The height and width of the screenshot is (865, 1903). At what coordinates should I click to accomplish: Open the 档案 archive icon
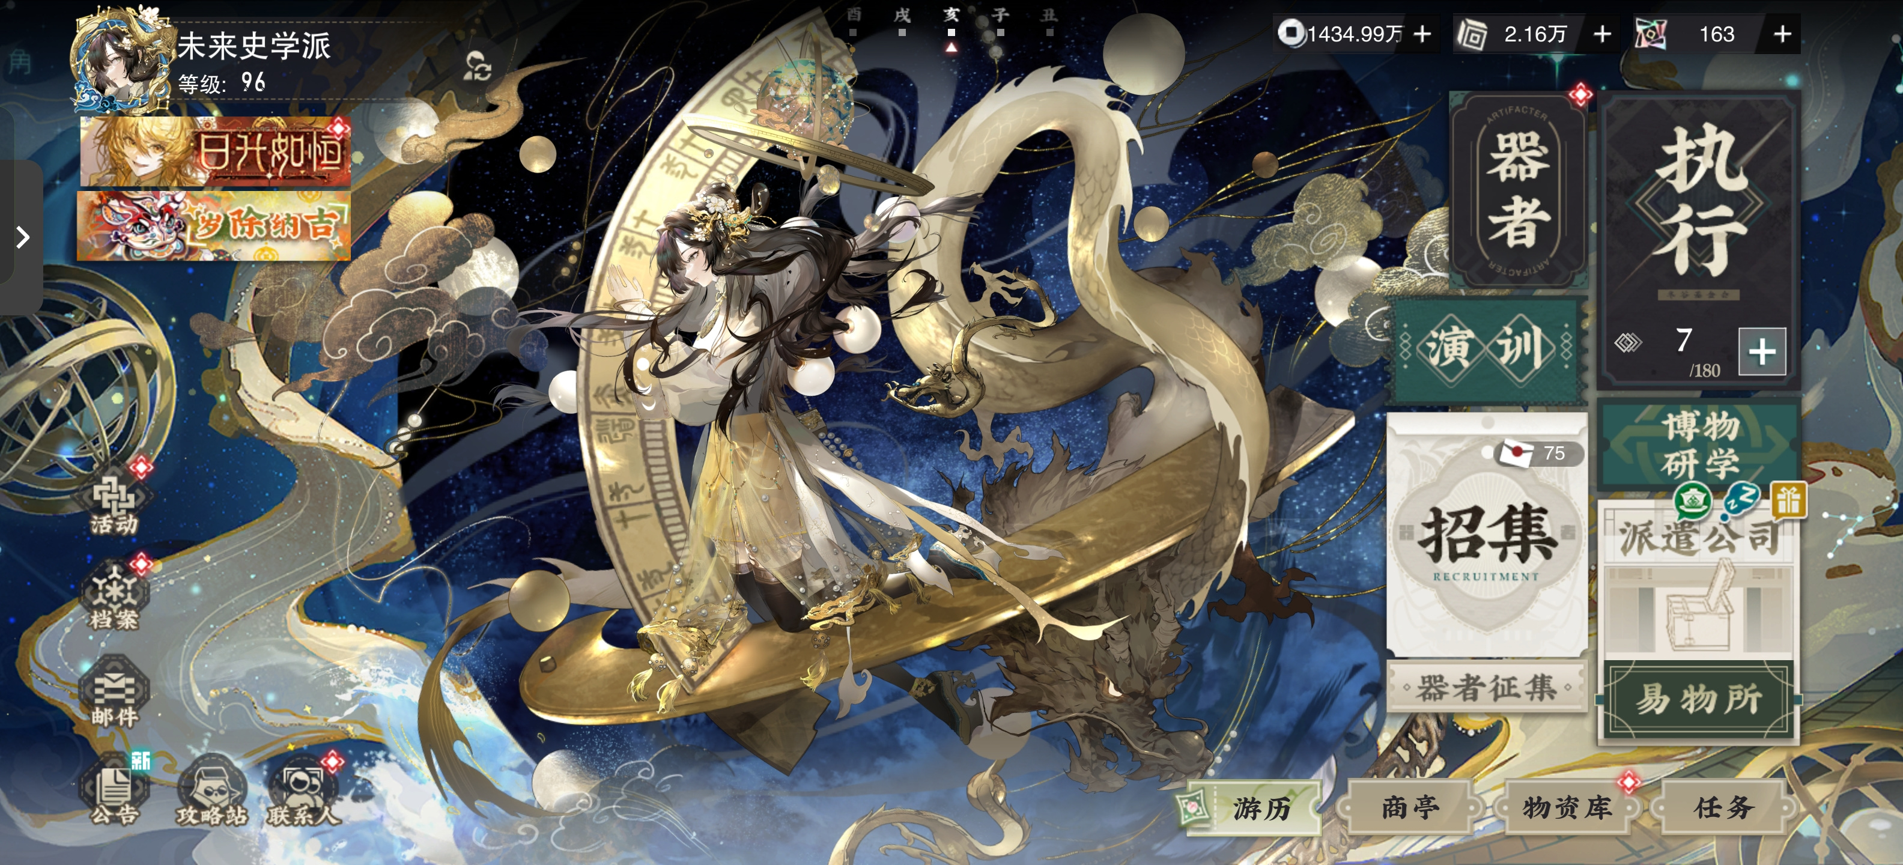pos(115,596)
